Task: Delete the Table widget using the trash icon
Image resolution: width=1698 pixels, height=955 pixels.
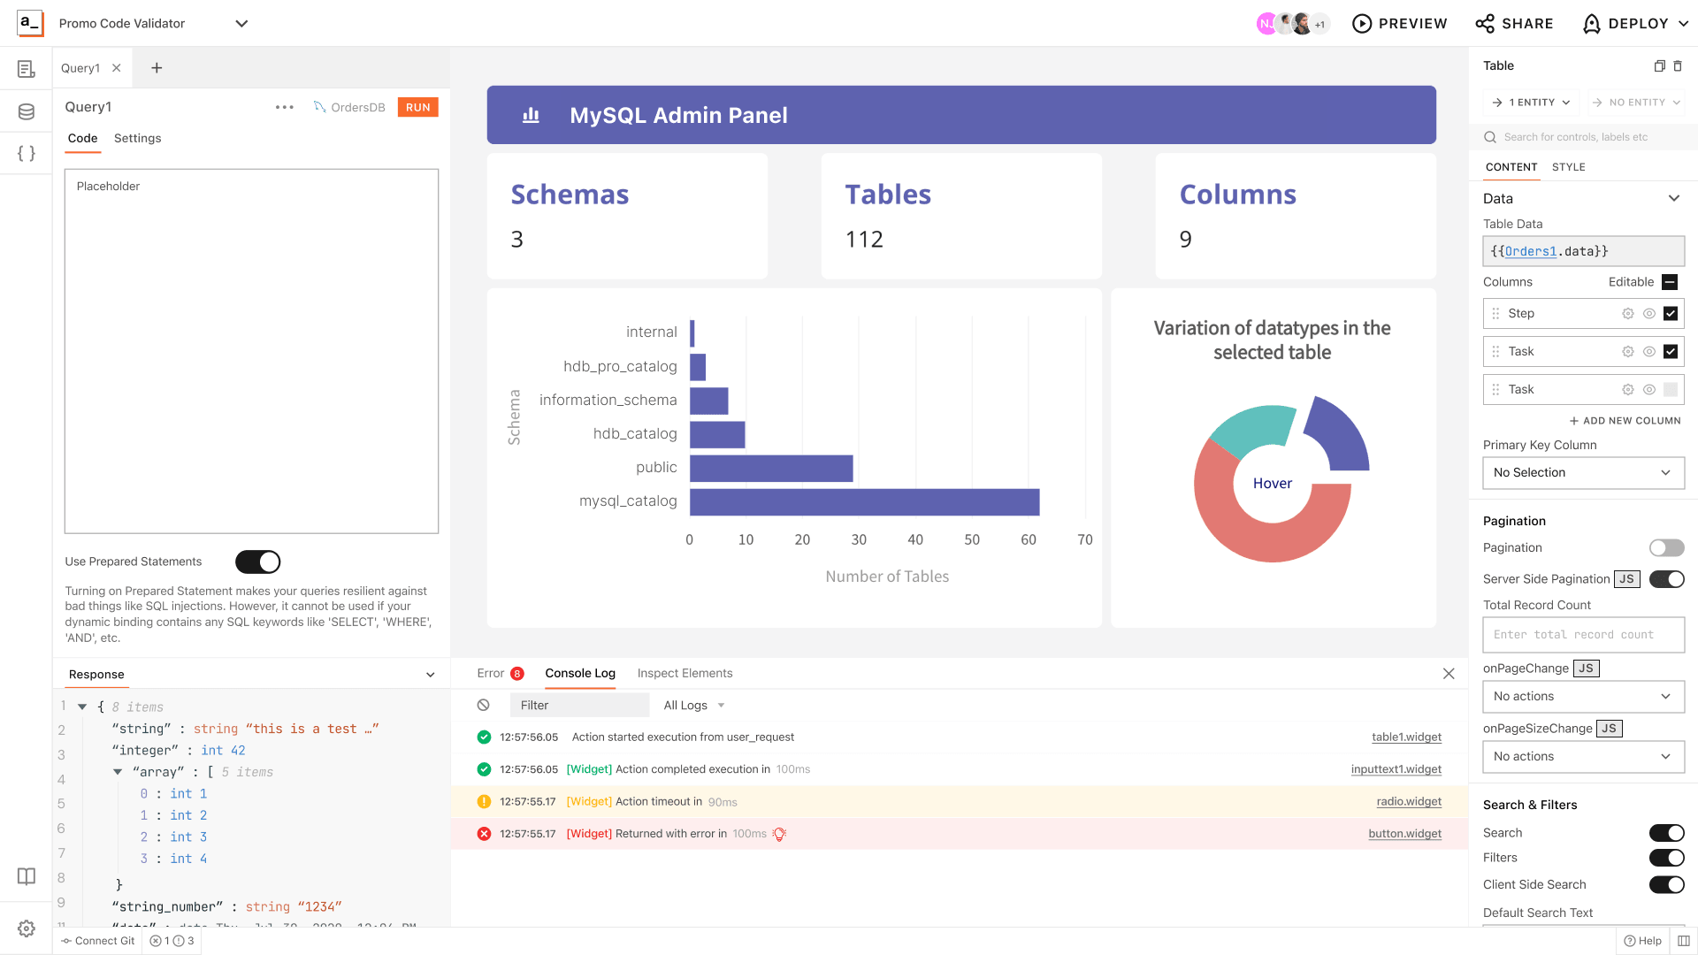Action: pyautogui.click(x=1679, y=65)
